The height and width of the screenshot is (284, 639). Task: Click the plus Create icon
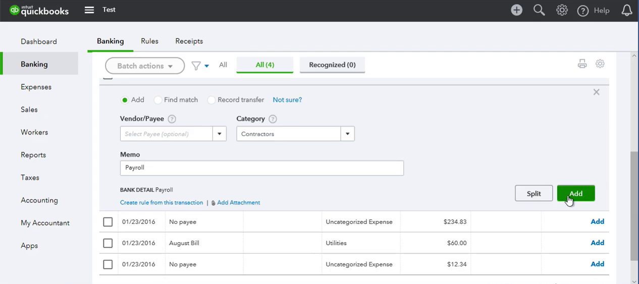click(516, 10)
